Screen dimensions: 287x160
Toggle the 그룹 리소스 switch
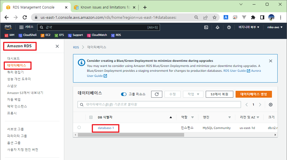click(124, 94)
